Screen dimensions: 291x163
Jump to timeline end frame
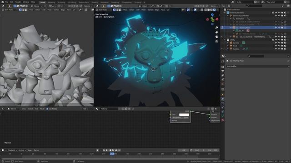120,150
